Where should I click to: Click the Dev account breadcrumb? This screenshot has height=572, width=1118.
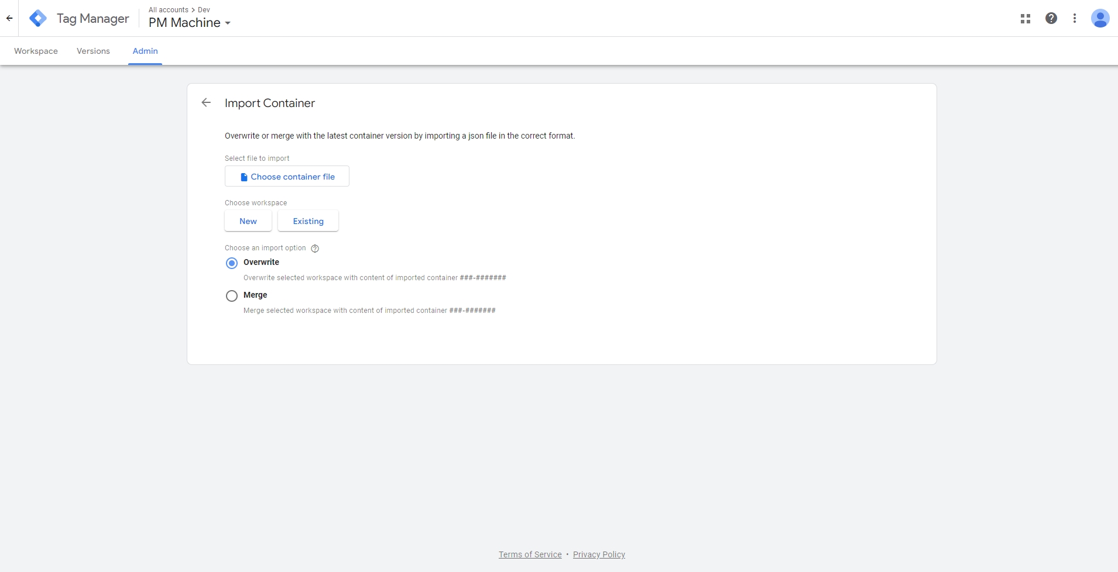pyautogui.click(x=204, y=10)
